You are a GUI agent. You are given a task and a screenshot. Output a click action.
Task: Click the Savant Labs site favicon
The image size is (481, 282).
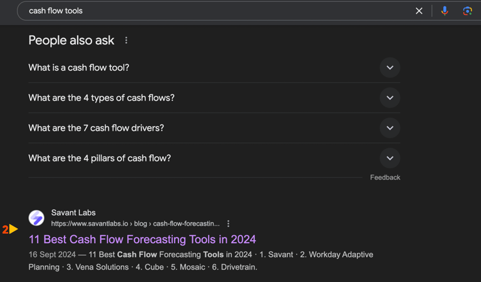(36, 218)
